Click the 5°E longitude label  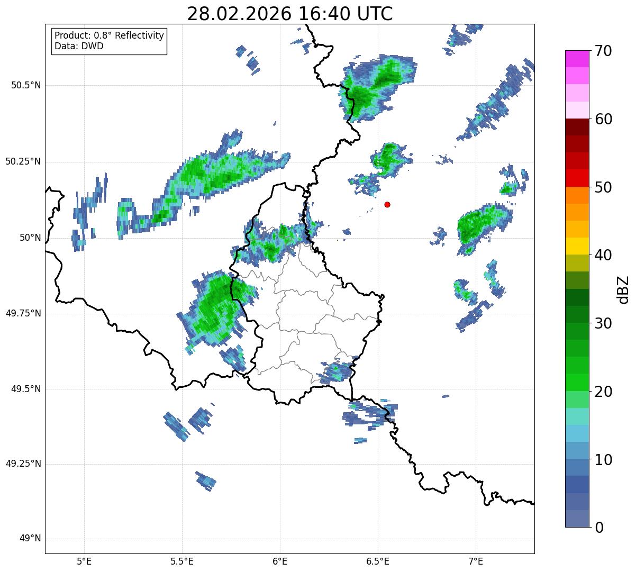(x=84, y=561)
